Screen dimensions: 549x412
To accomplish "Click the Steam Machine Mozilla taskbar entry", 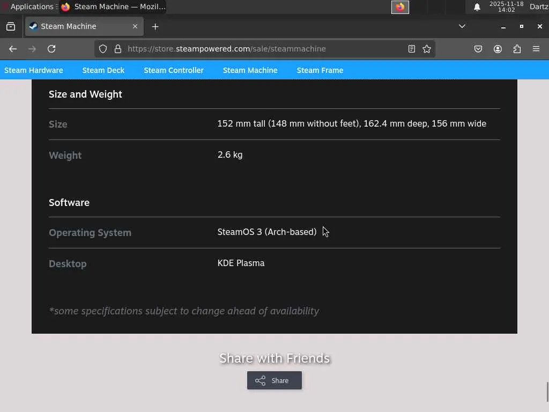I will tap(113, 6).
